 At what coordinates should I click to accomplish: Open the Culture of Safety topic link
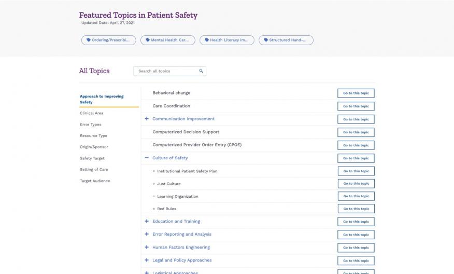(x=170, y=158)
